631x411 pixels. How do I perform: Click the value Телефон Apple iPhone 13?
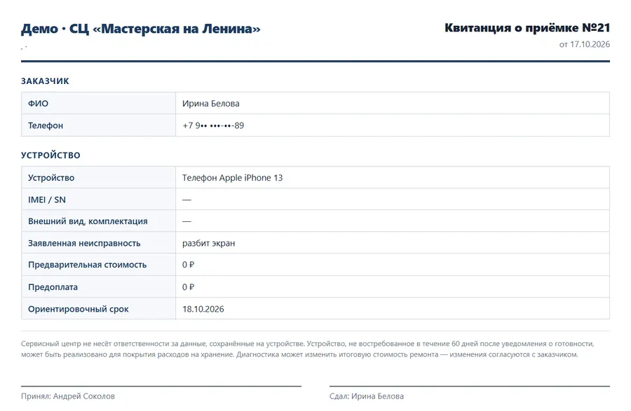[233, 178]
